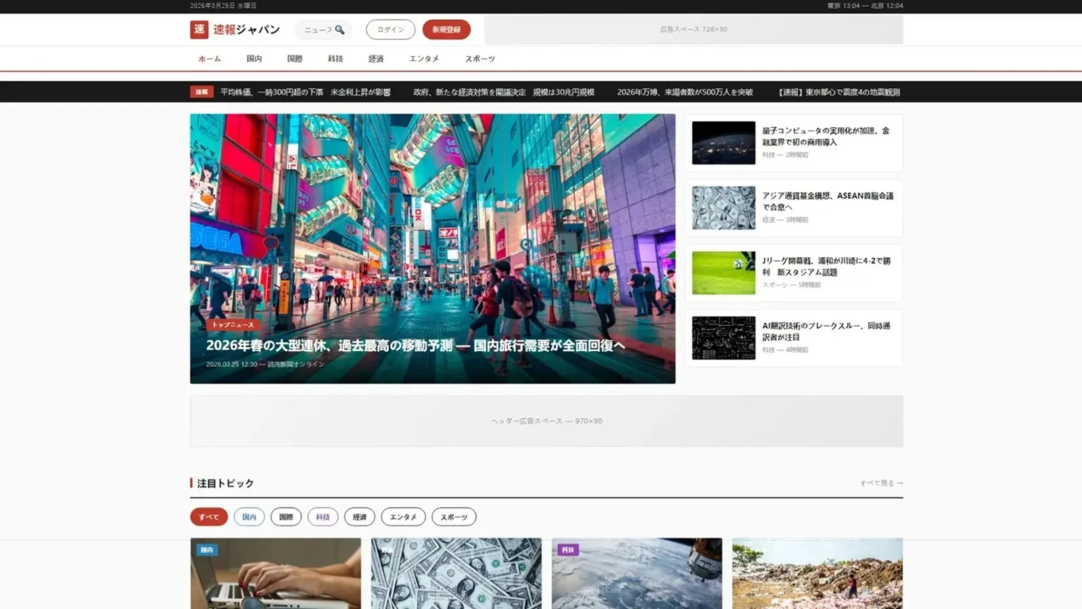Open the アジア通貨基金構想 money thumbnail
1082x609 pixels.
tap(724, 208)
